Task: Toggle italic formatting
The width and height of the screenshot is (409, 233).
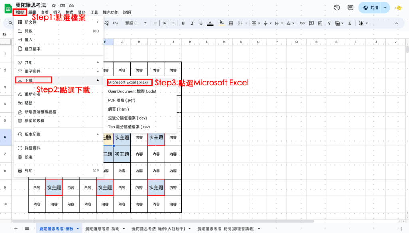Action: tap(192, 23)
